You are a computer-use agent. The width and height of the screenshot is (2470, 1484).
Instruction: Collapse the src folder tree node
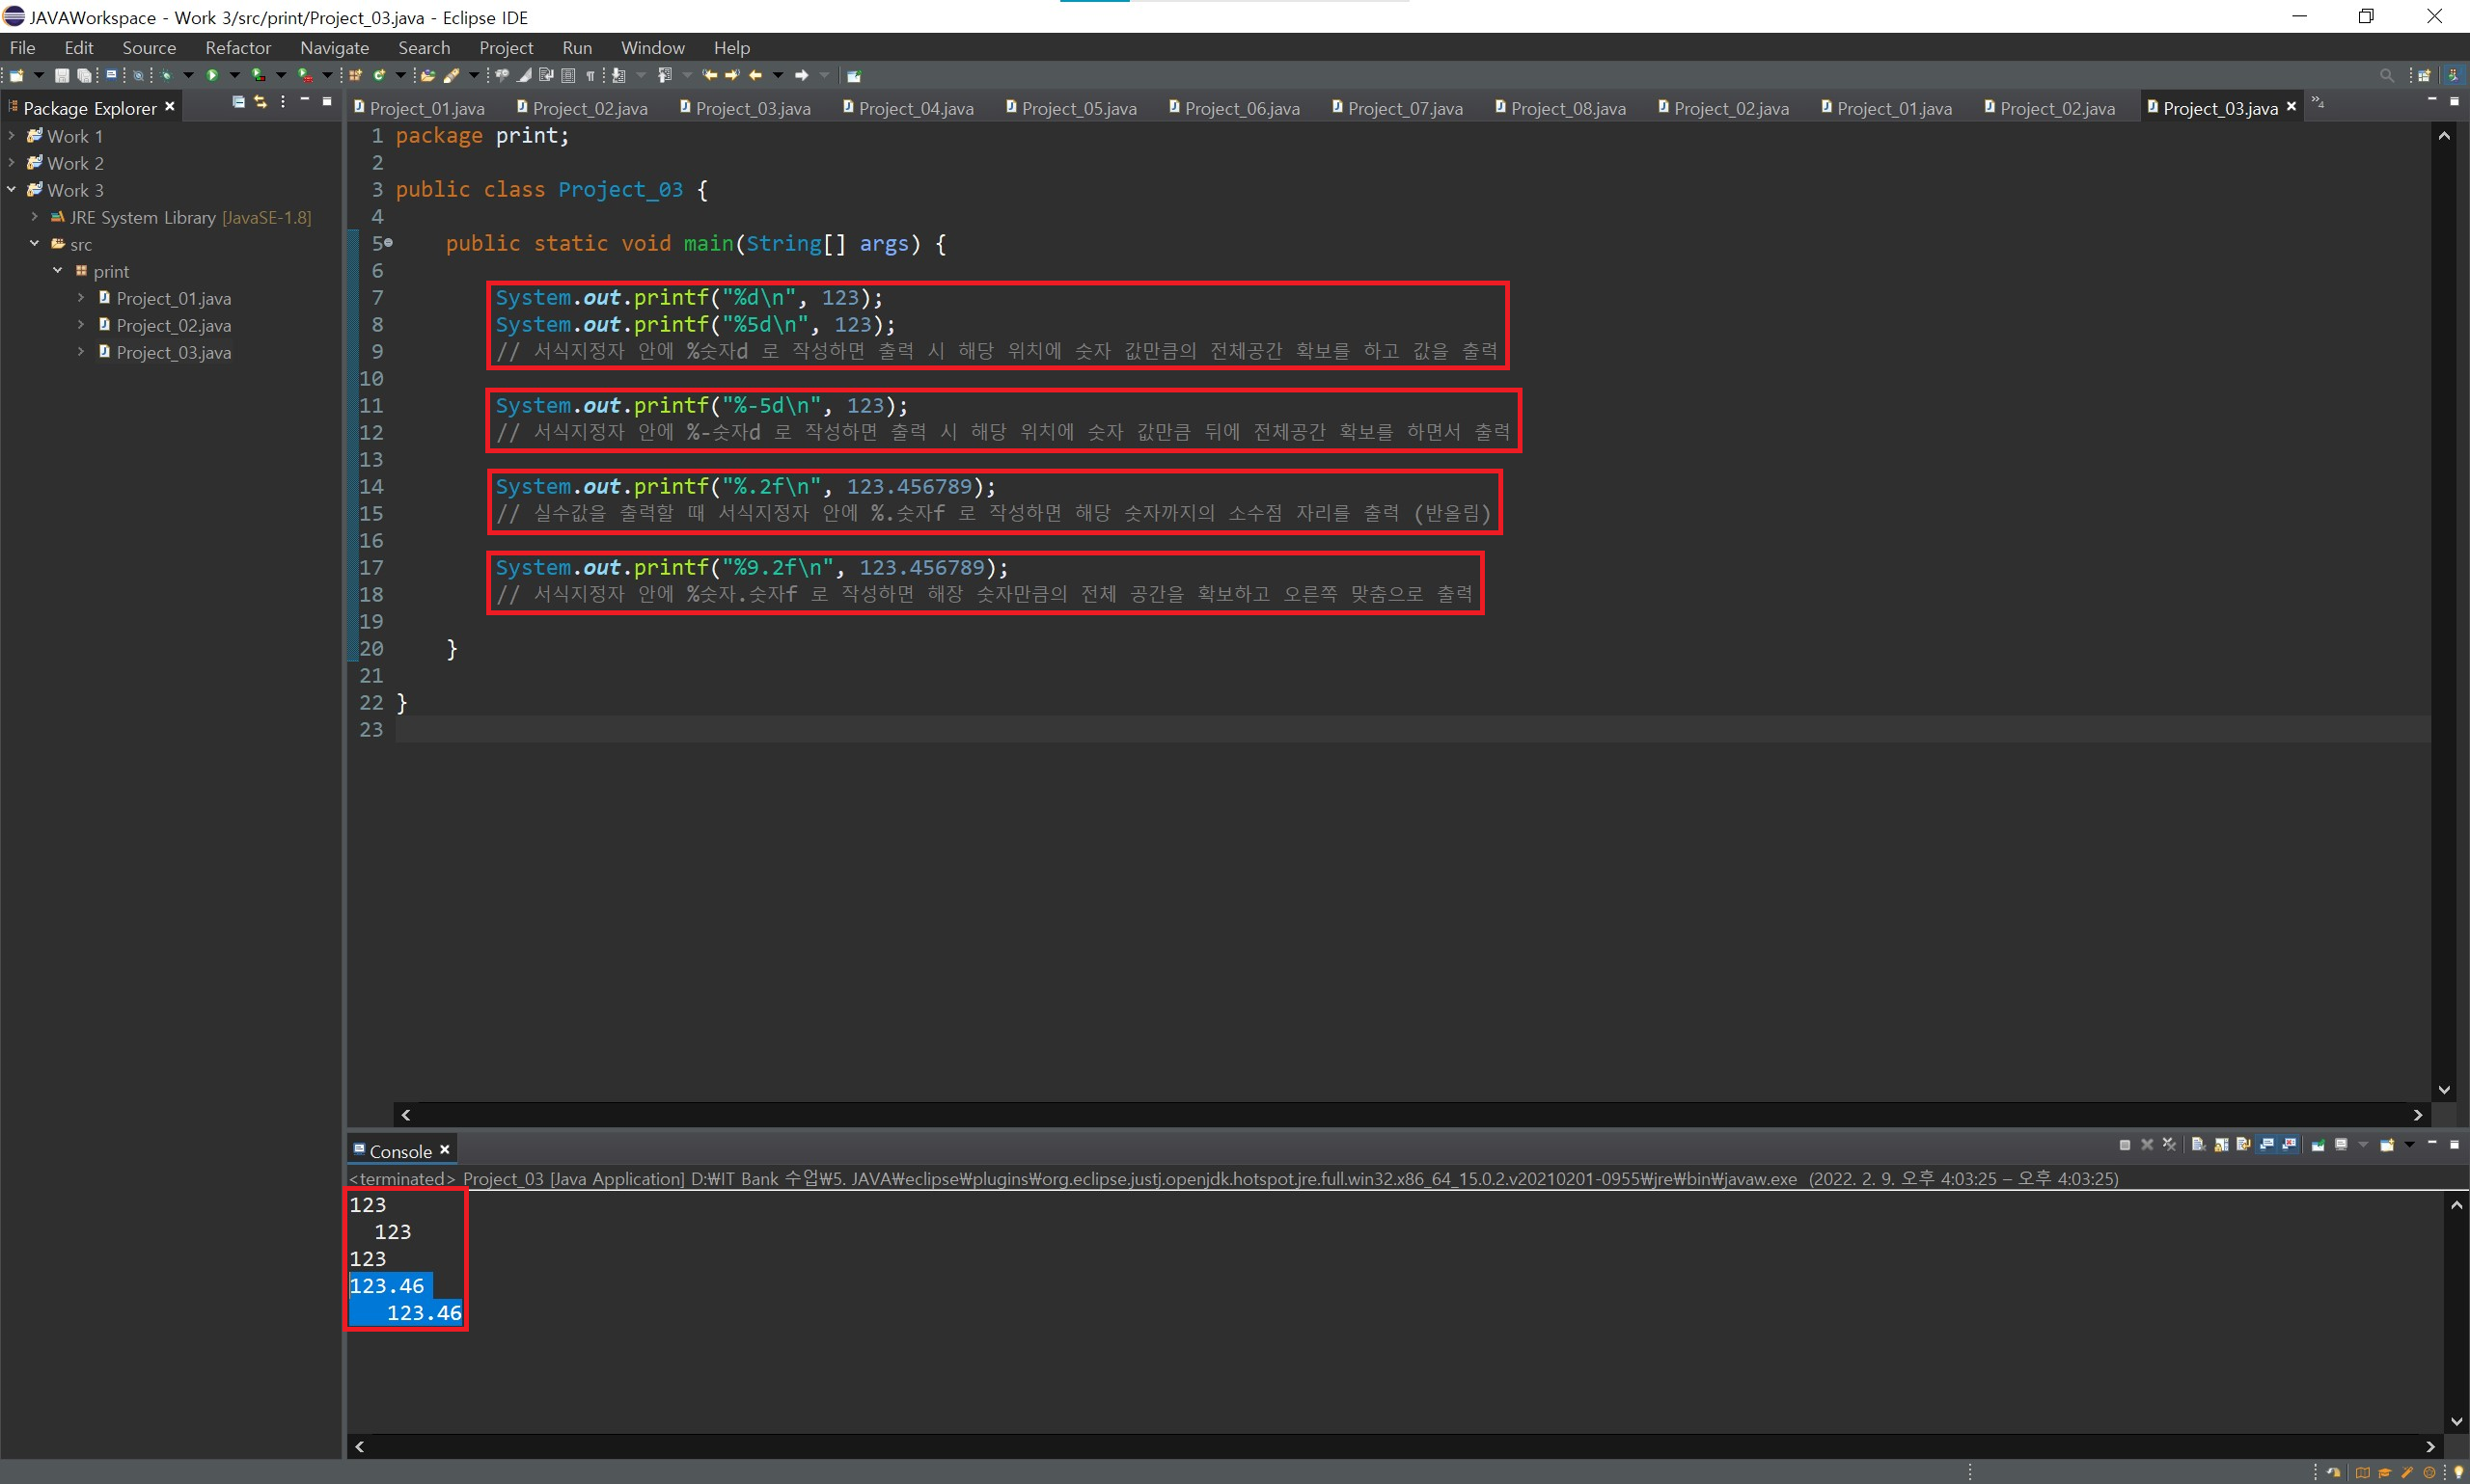click(34, 243)
